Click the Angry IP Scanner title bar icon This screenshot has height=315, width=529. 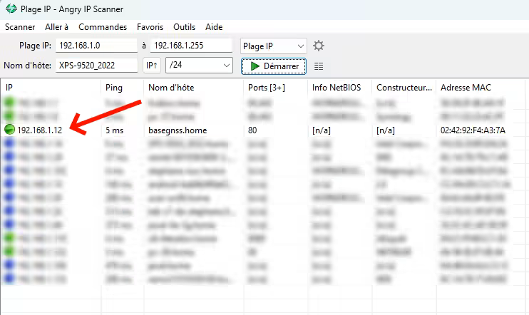pos(11,9)
